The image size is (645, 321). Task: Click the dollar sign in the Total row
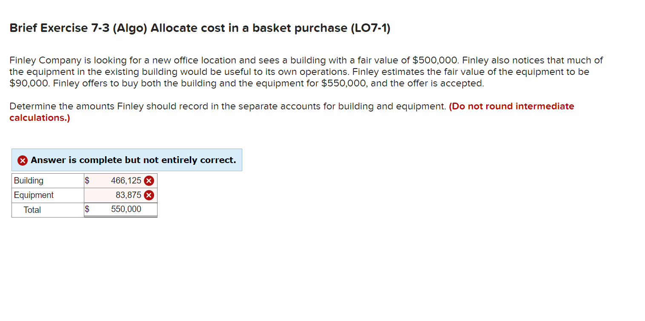coord(87,209)
